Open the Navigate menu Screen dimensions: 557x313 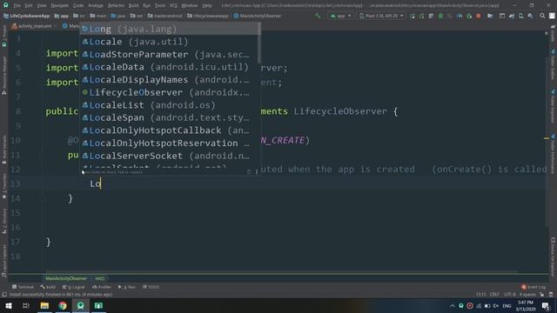tap(59, 5)
